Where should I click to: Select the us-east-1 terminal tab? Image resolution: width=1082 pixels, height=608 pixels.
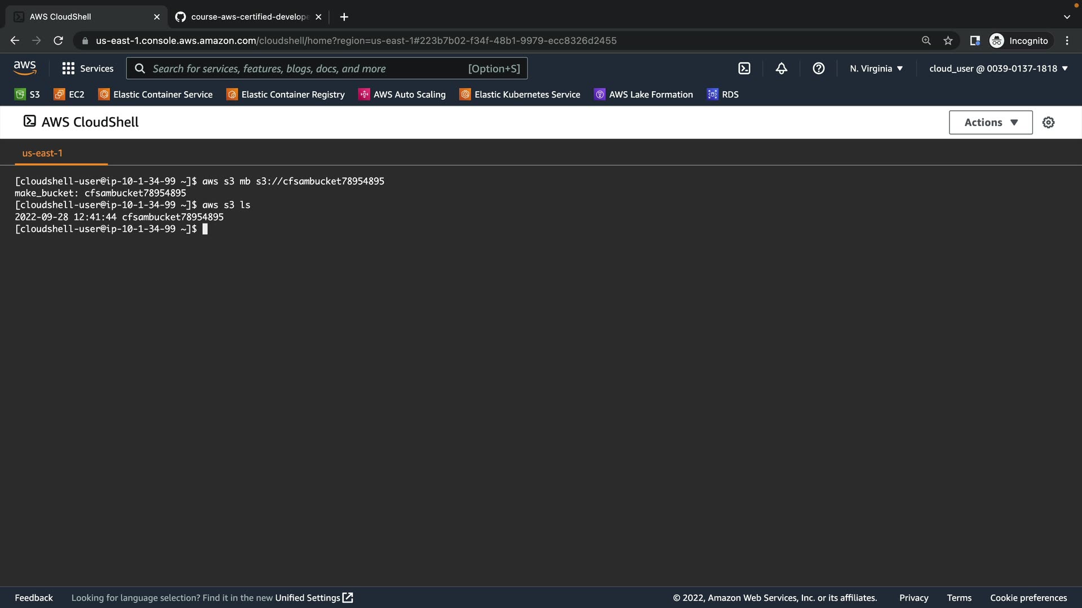click(x=42, y=153)
